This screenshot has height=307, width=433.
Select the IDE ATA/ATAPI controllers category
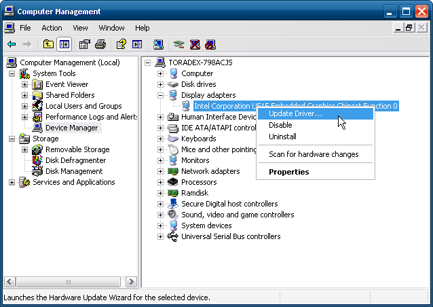click(219, 128)
